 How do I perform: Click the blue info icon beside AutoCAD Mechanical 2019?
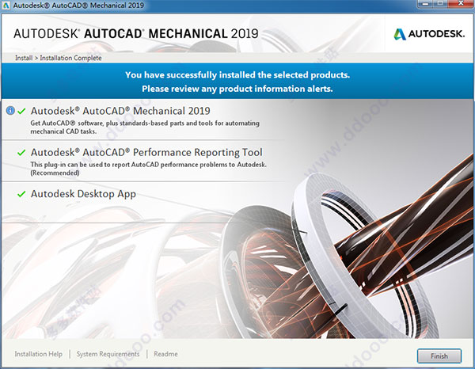click(10, 111)
